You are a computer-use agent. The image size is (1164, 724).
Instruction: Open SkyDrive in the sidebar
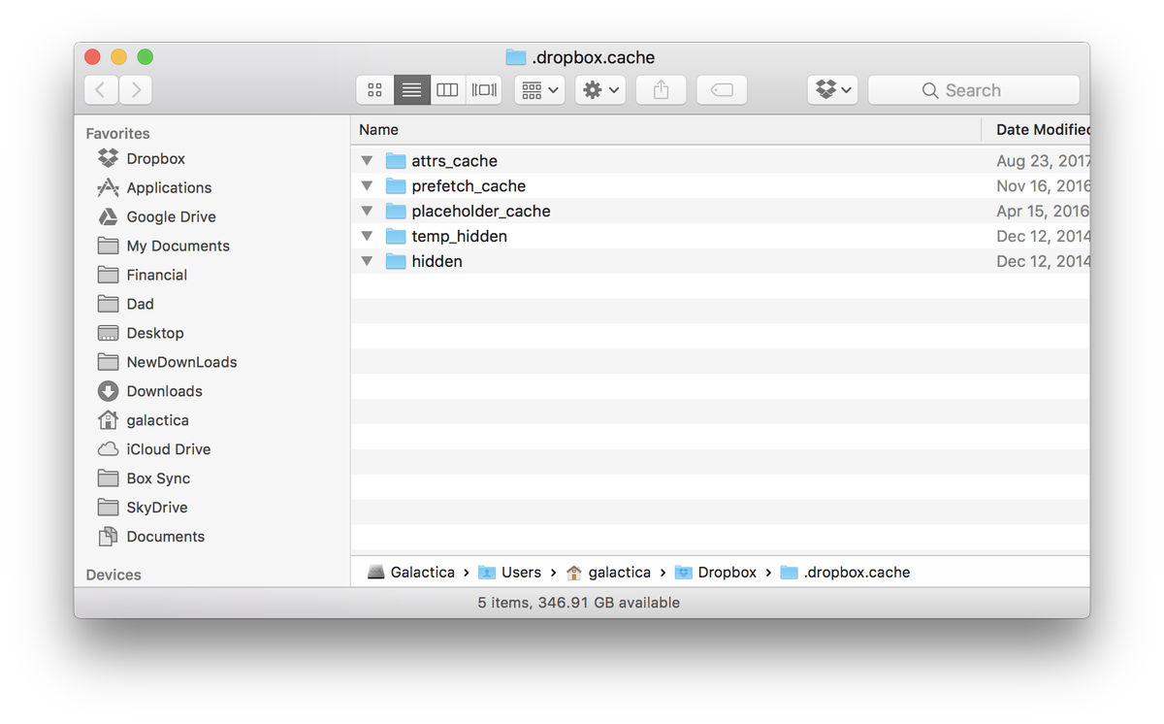(156, 508)
